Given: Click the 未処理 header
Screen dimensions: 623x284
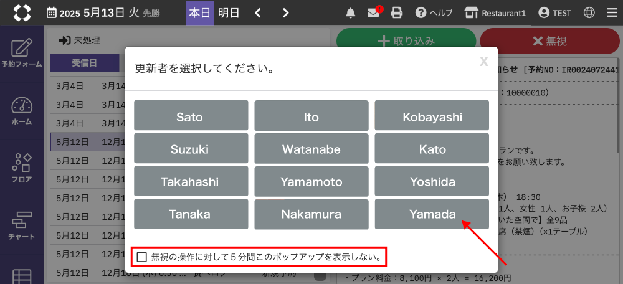Looking at the screenshot, I should click(80, 40).
